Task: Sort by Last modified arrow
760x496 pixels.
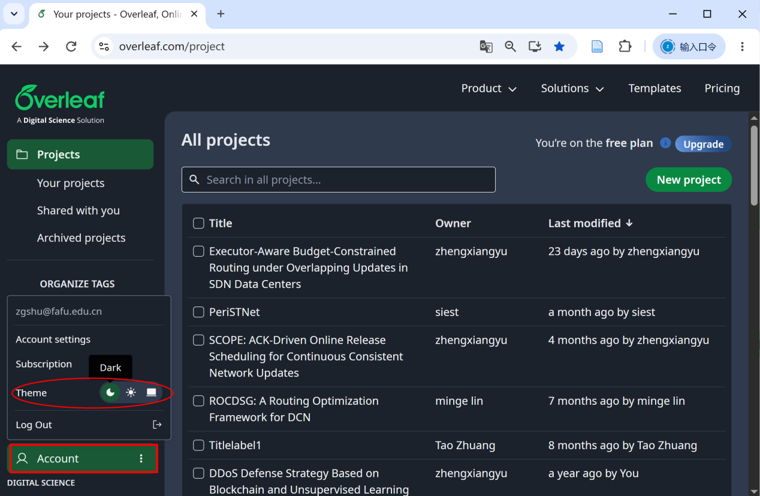Action: [629, 223]
